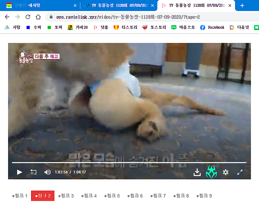Select 링크 9 video source
The height and width of the screenshot is (210, 259).
[204, 196]
